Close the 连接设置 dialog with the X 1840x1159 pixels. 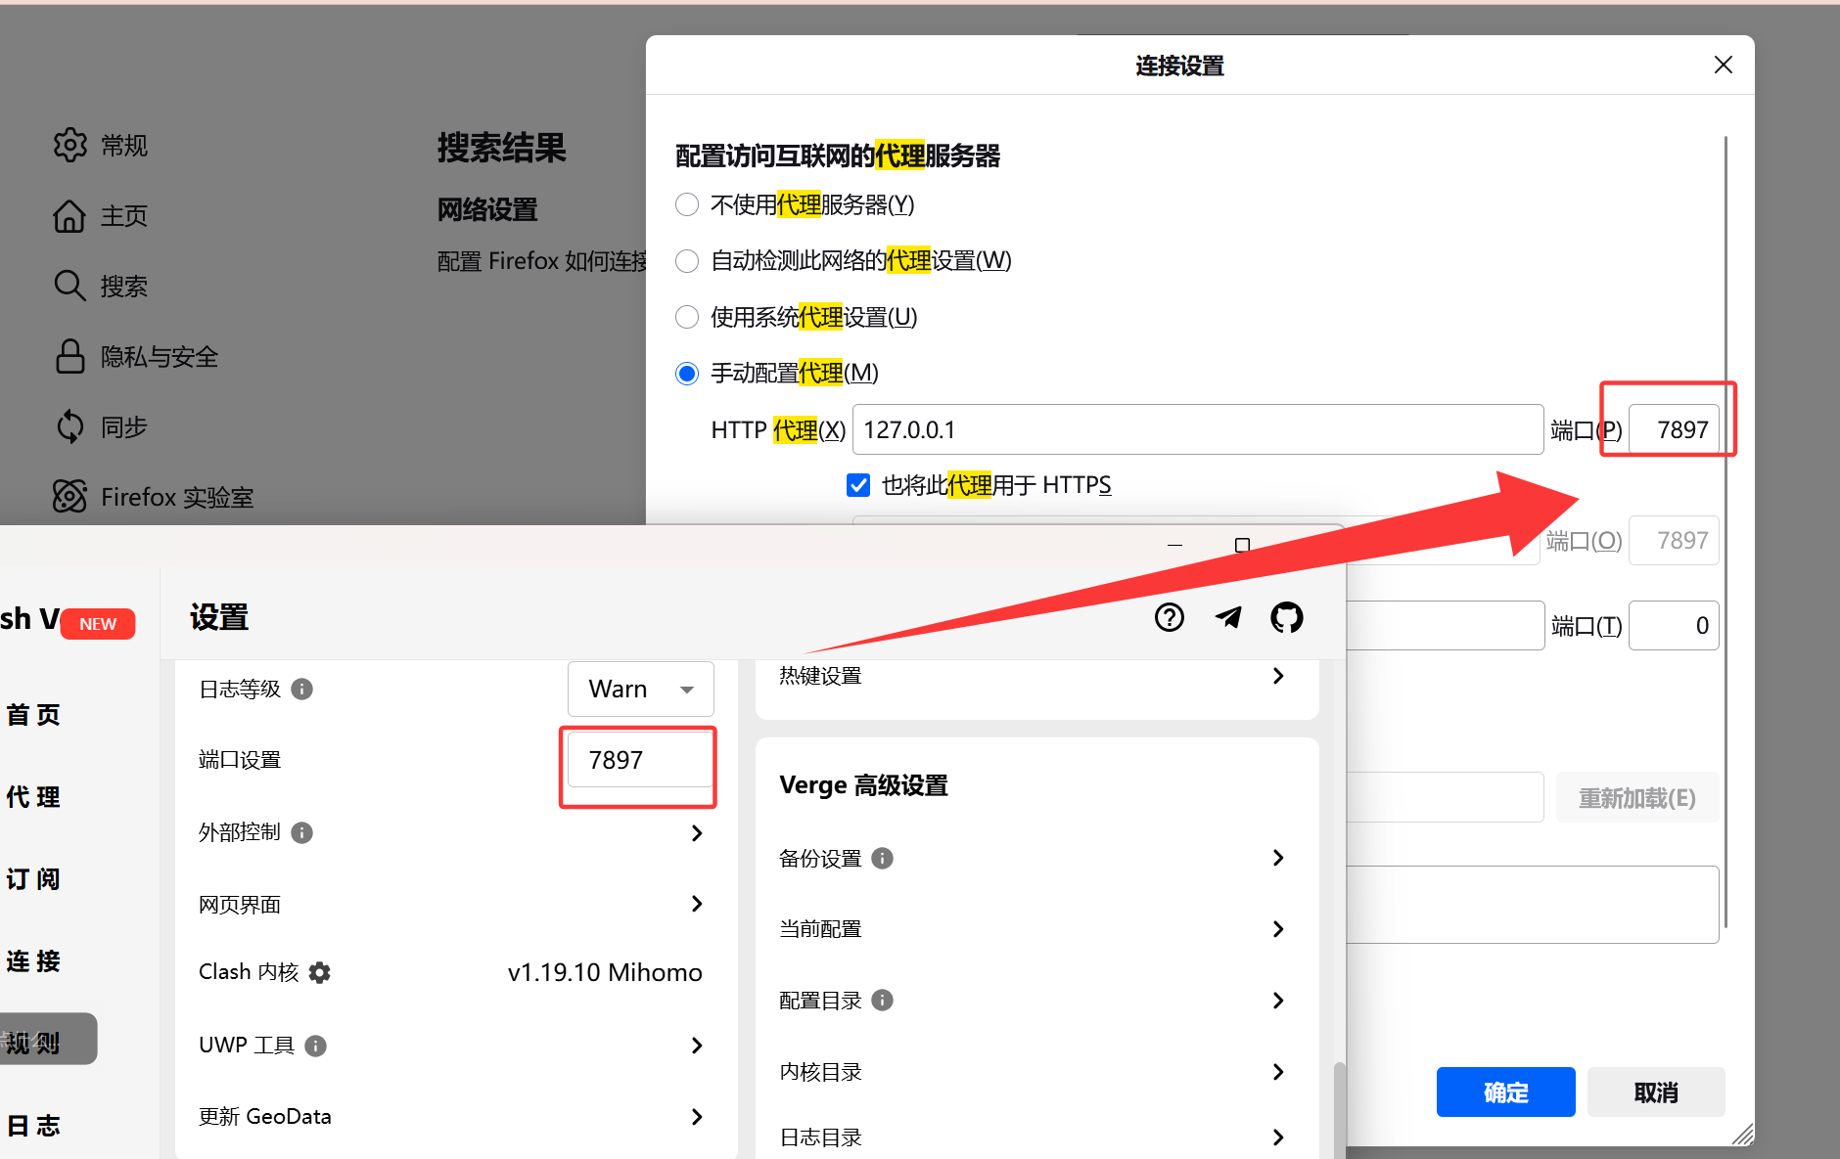pyautogui.click(x=1724, y=65)
